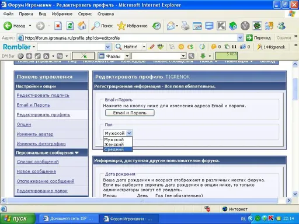Open the Home page house icon

82,26
